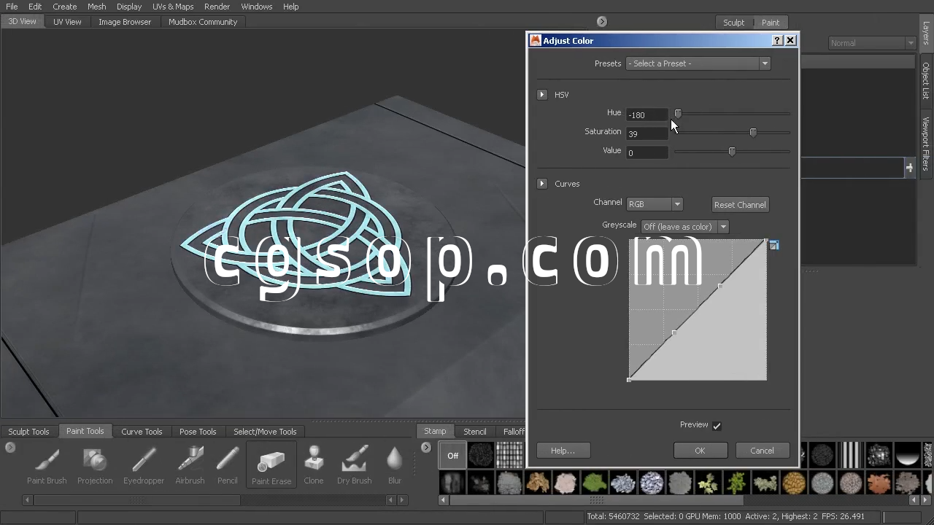Select the golden cobblestone stamp

794,483
